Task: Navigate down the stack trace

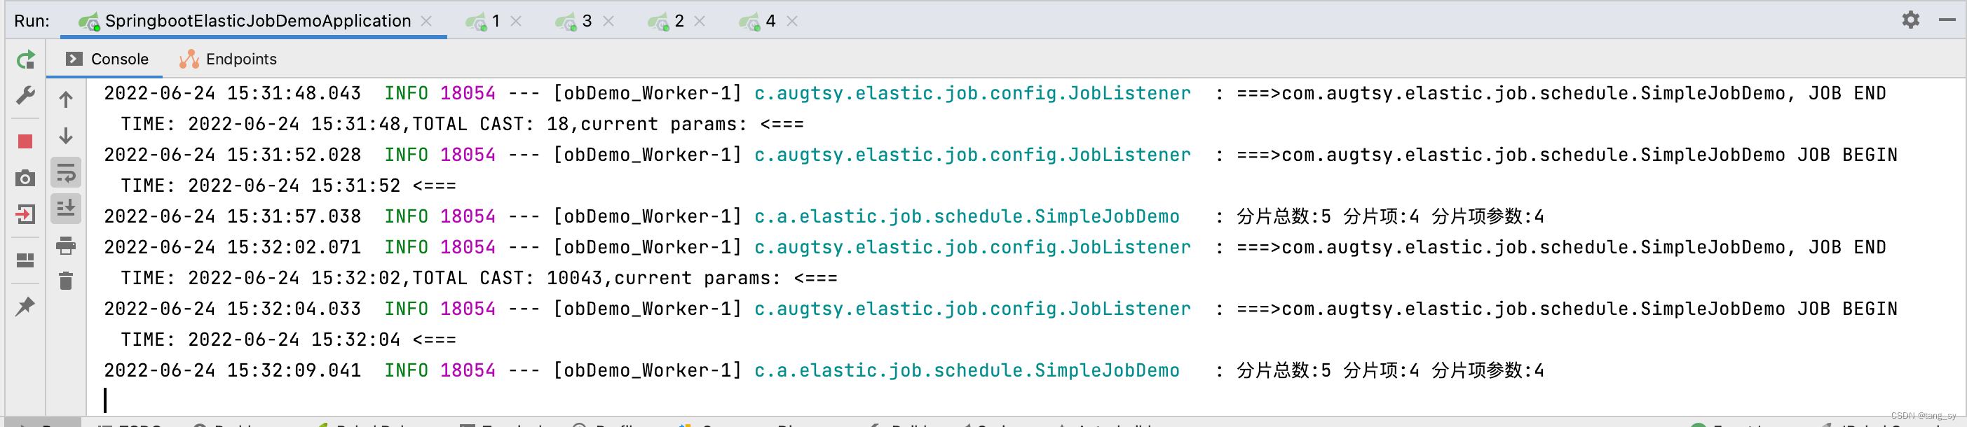Action: (66, 136)
